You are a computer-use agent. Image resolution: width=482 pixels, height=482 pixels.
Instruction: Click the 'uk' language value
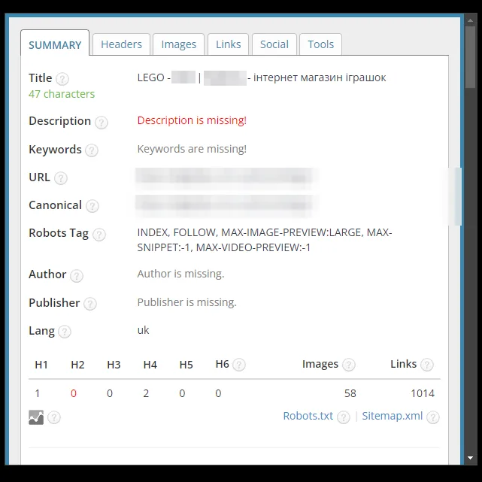[x=144, y=330]
